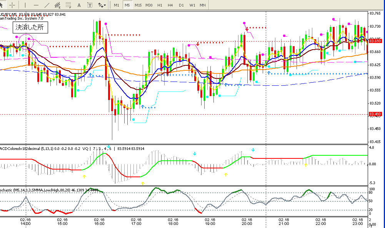Click the 83.415 price scale label
The image size is (385, 228).
point(375,141)
